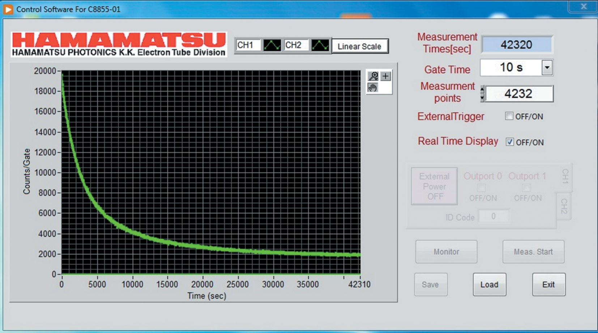This screenshot has width=598, height=333.
Task: Activate the crosshair cursor tool
Action: pos(386,76)
